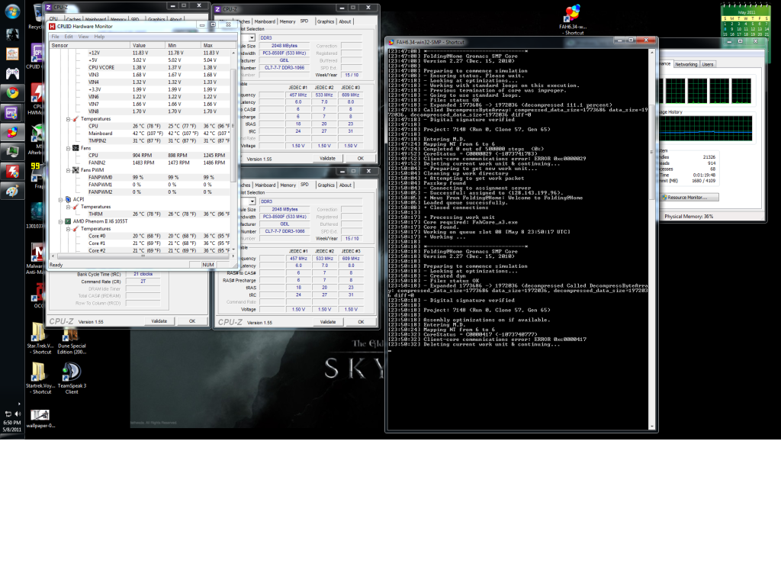The height and width of the screenshot is (586, 781).
Task: Click the red H icon in Hardware Monitor title bar
Action: pyautogui.click(x=53, y=26)
